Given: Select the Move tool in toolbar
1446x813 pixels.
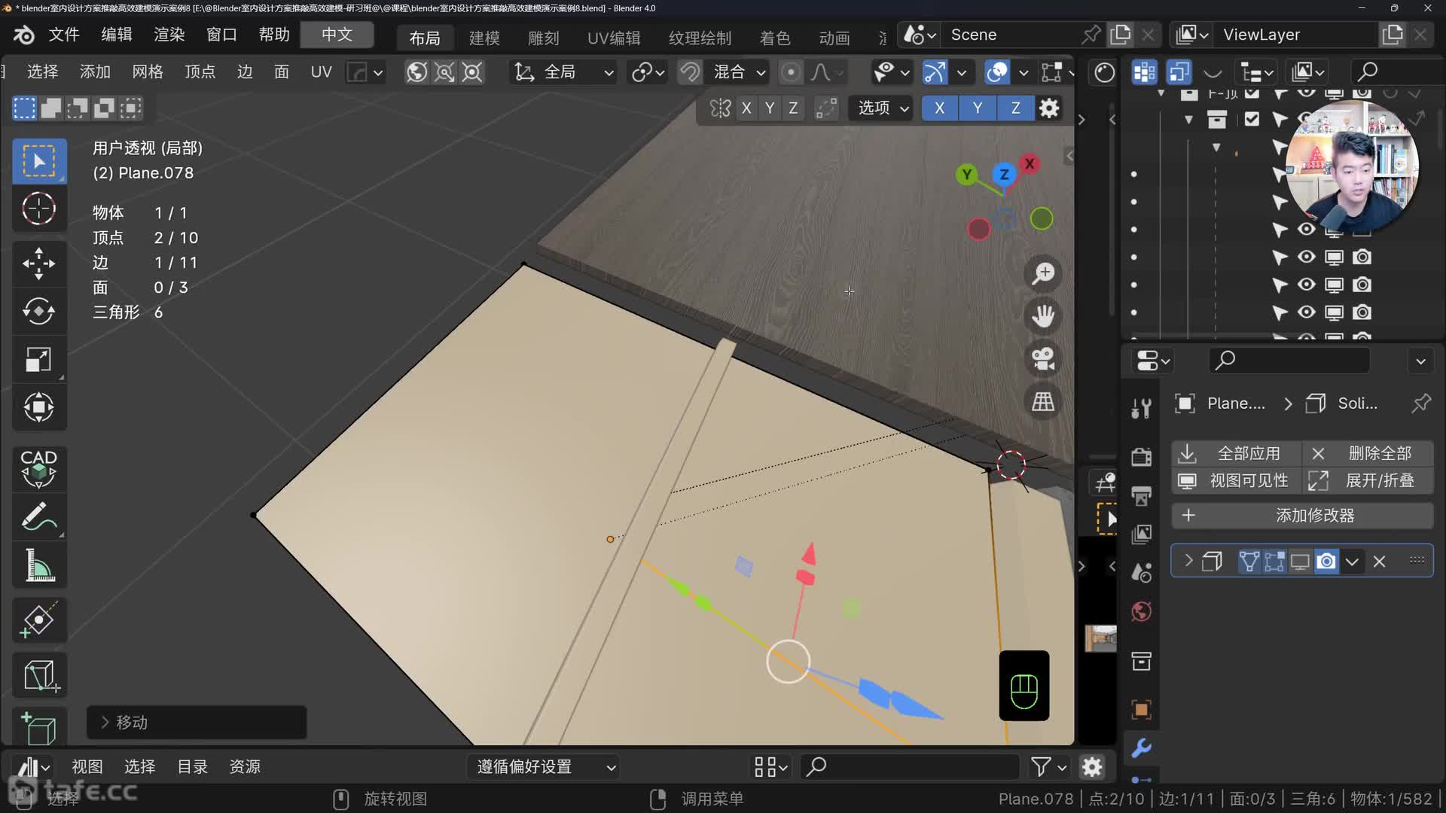Looking at the screenshot, I should [x=38, y=263].
